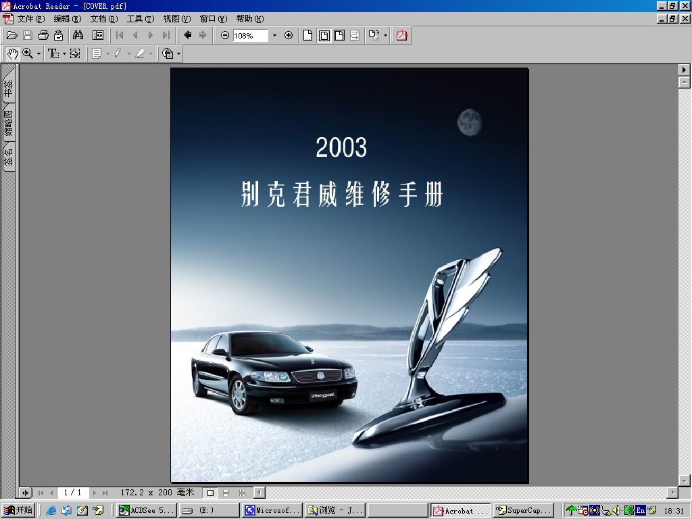The width and height of the screenshot is (692, 519).
Task: Open the 帮助(H) menu
Action: pyautogui.click(x=250, y=19)
